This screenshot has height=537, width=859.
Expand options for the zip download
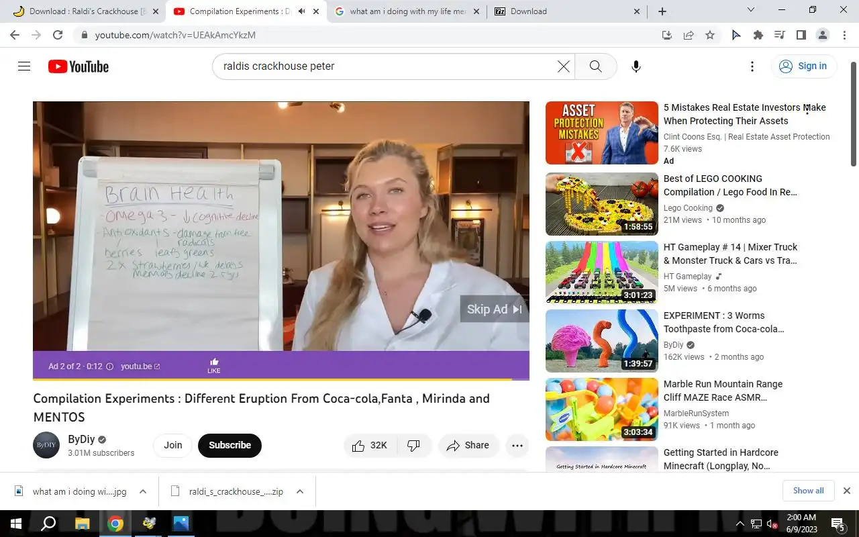pyautogui.click(x=300, y=491)
